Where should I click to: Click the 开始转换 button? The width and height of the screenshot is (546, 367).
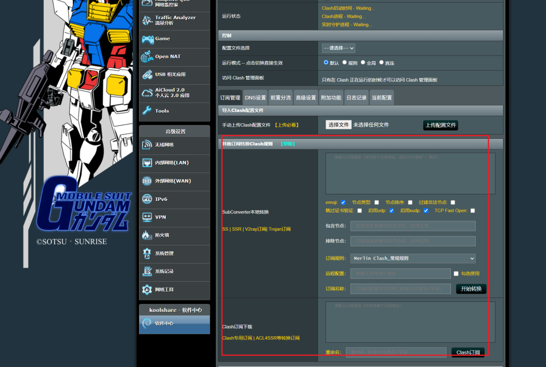pos(471,289)
